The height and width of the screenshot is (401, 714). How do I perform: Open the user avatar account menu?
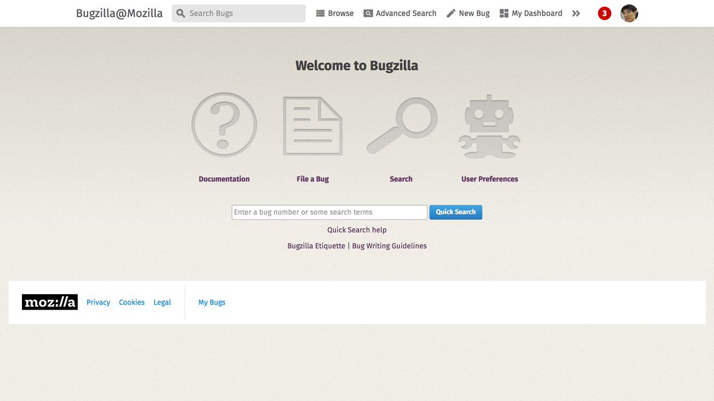coord(629,13)
